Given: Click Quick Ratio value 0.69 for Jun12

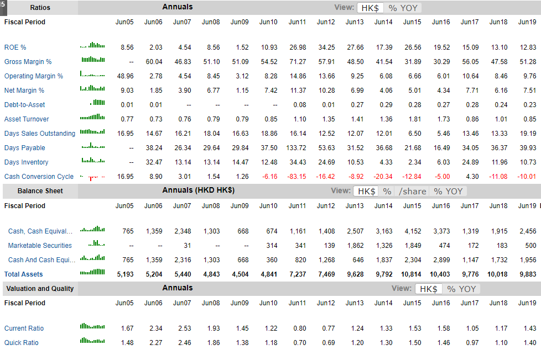Looking at the screenshot, I should [329, 343].
